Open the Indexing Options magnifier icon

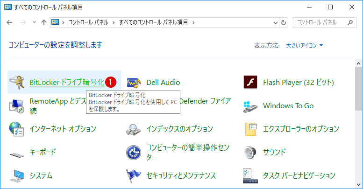pos(133,130)
